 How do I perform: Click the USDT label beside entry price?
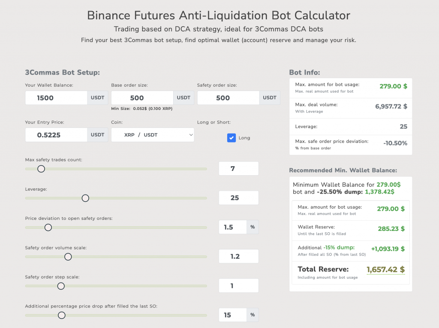[97, 135]
